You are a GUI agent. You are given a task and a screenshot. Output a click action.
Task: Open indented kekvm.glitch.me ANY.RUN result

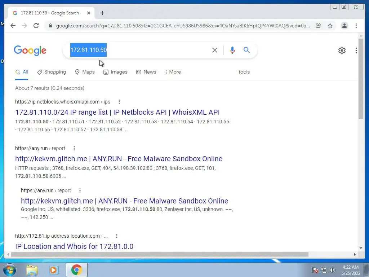click(124, 201)
